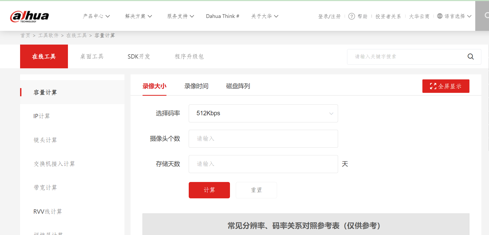Click the 存储天数 input field
Image resolution: width=489 pixels, height=235 pixels.
point(263,164)
